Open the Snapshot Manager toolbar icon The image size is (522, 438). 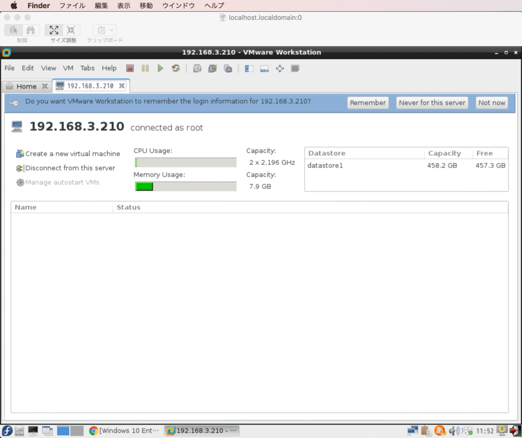tap(228, 68)
